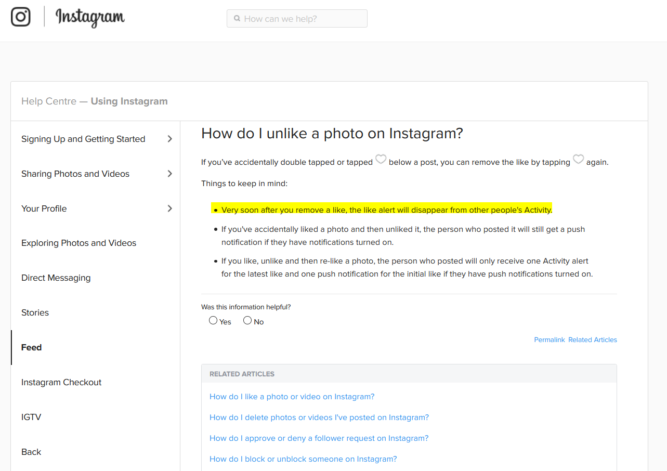The image size is (667, 471).
Task: Click the "How can we help?" search field
Action: (302, 19)
